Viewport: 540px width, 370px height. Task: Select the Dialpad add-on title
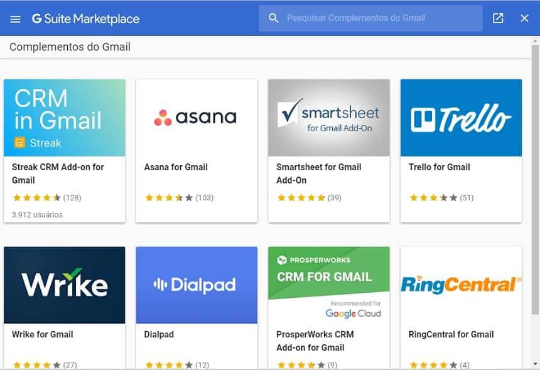tap(159, 335)
